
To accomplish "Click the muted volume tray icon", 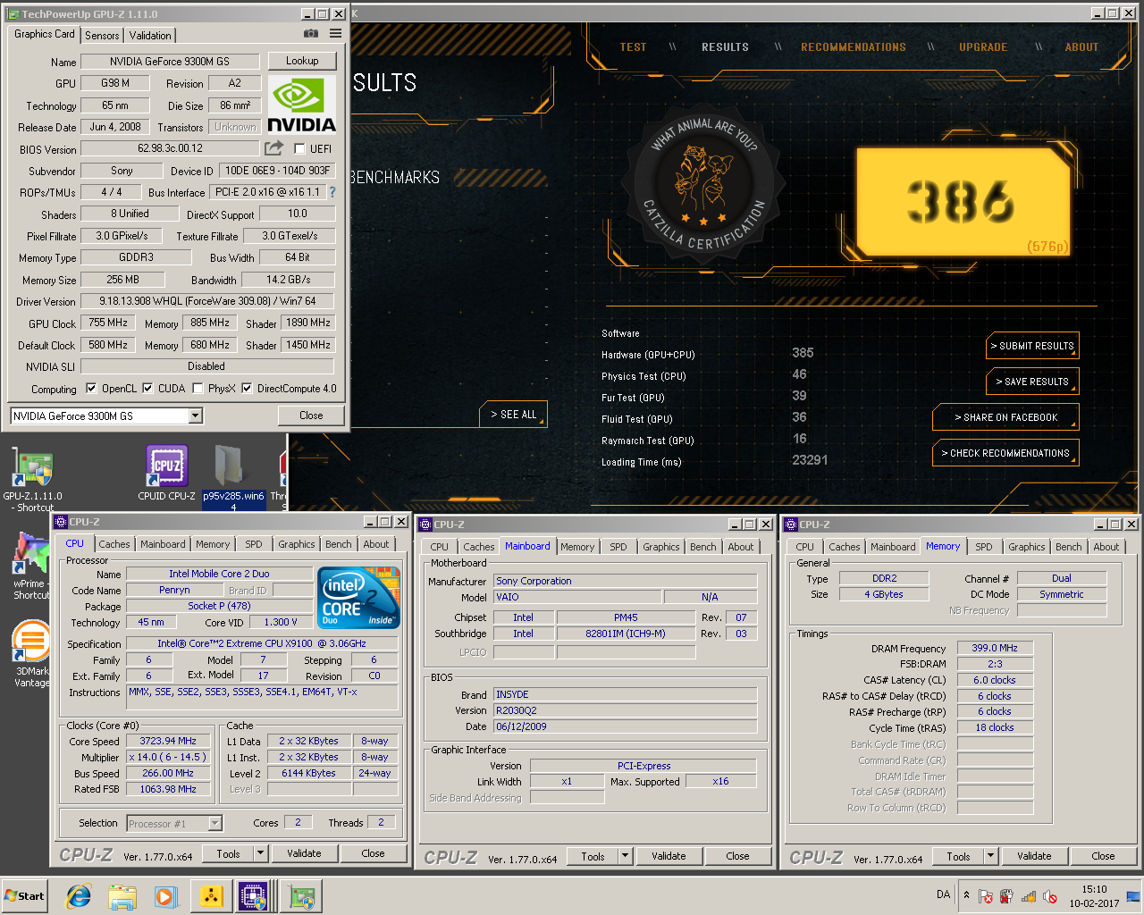I will pyautogui.click(x=1050, y=896).
